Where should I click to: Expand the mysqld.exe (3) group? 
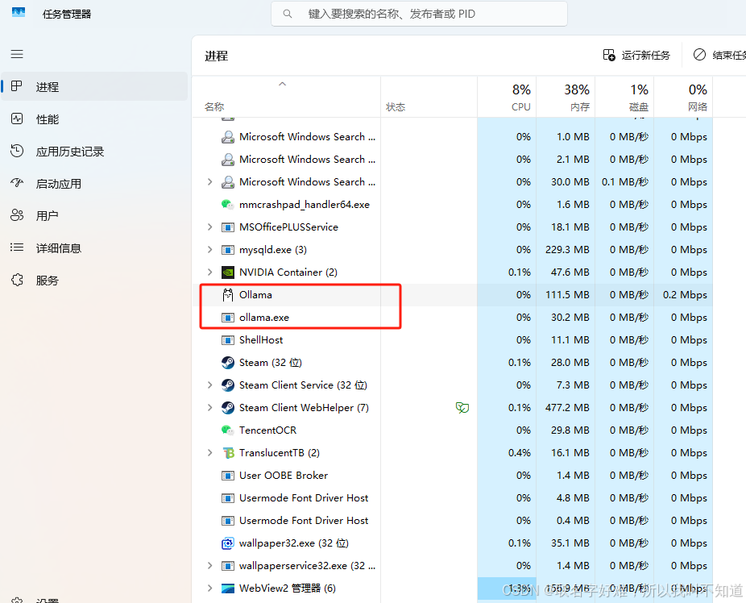point(209,250)
